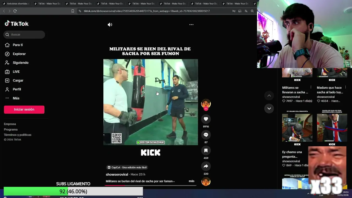The height and width of the screenshot is (198, 352).
Task: Click the cast screen icon in address bar
Action: (240, 11)
